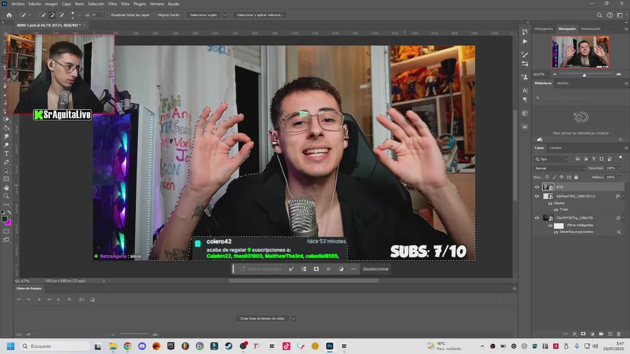The width and height of the screenshot is (630, 354).
Task: Click Seleccionar sujeto button
Action: tap(203, 15)
